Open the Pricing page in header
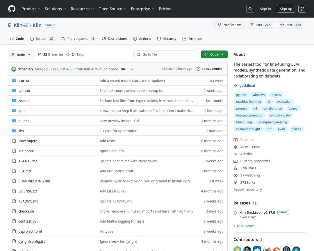The height and width of the screenshot is (251, 314). pyautogui.click(x=165, y=9)
